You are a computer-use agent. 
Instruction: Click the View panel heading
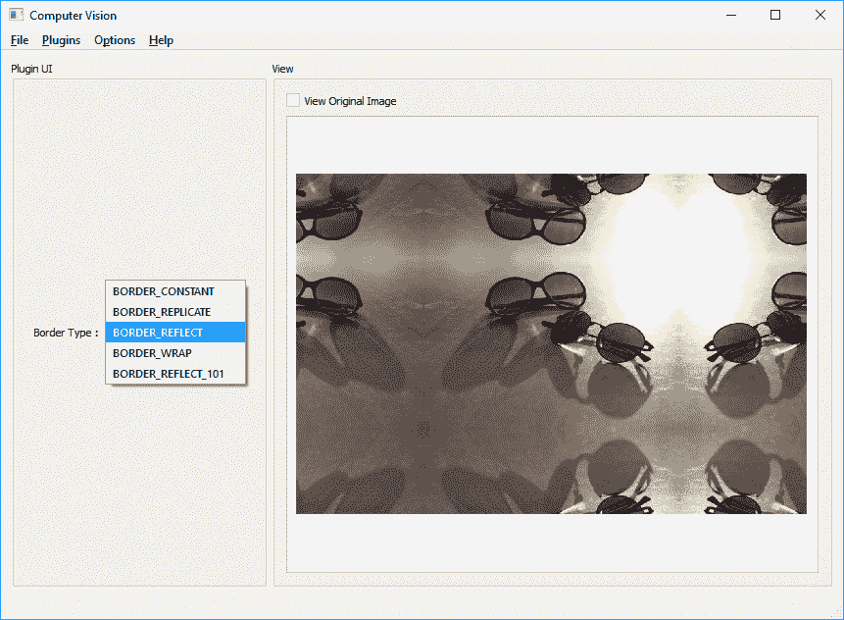click(282, 69)
